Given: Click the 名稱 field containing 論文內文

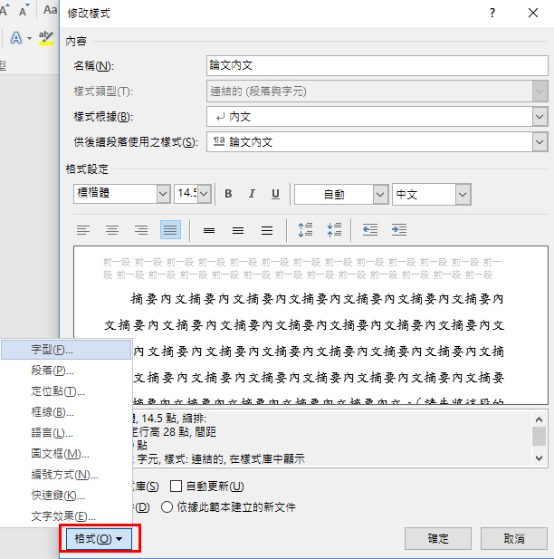Looking at the screenshot, I should pyautogui.click(x=377, y=65).
